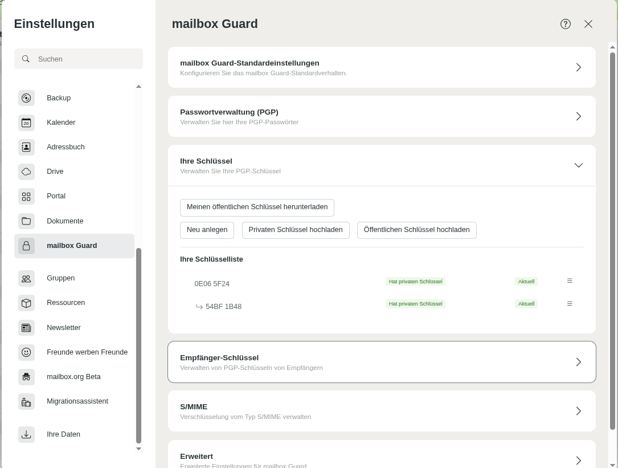The image size is (618, 468).
Task: Select Drive in settings sidebar
Action: (74, 171)
